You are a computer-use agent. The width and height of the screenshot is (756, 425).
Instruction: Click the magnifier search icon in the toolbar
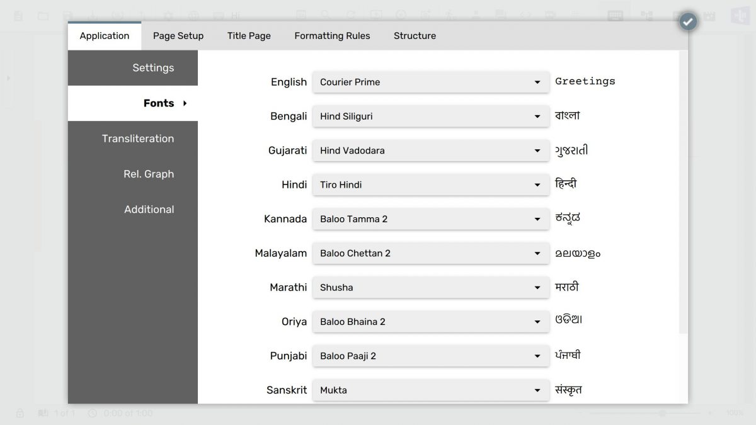pos(326,14)
